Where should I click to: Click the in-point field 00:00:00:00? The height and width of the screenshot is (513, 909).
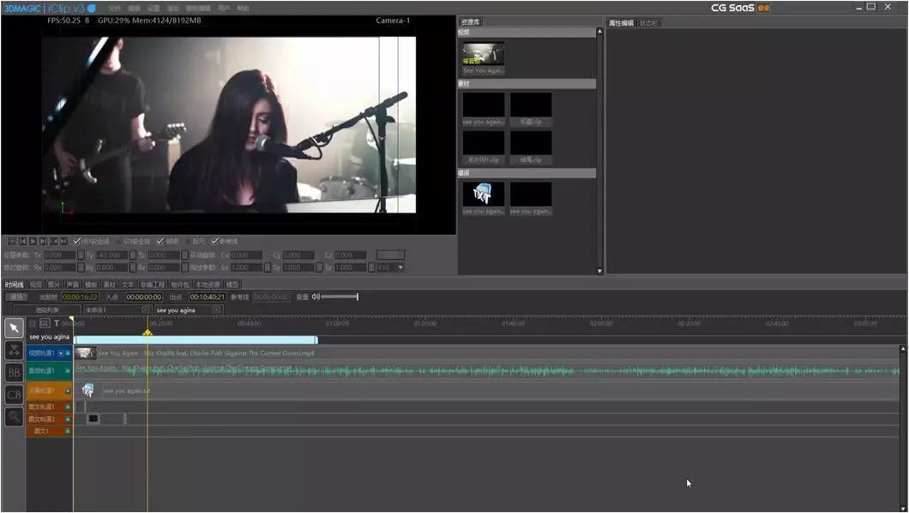pyautogui.click(x=144, y=297)
